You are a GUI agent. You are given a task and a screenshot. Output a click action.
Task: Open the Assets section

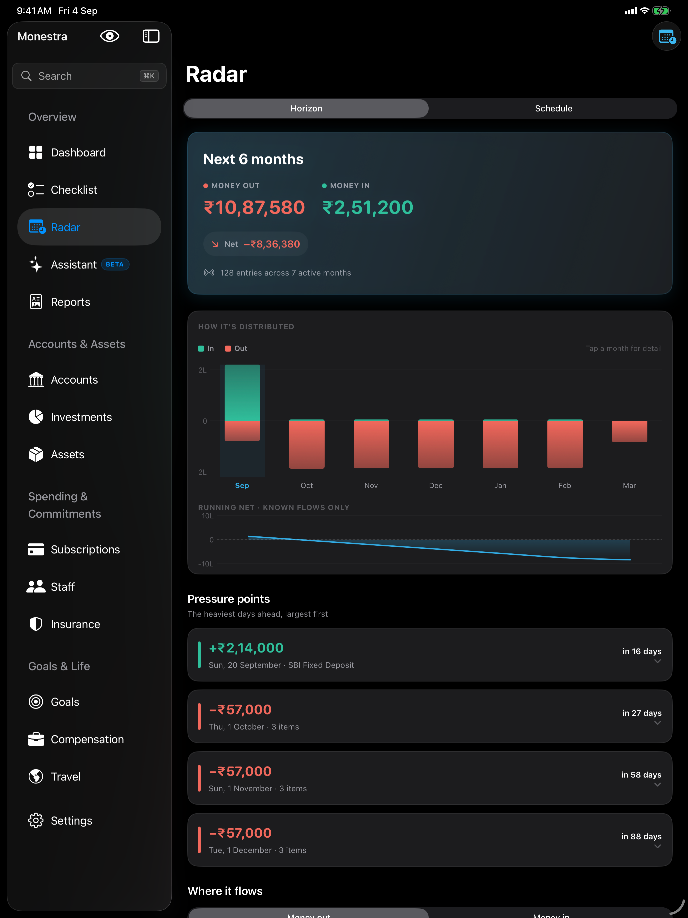[x=89, y=454]
